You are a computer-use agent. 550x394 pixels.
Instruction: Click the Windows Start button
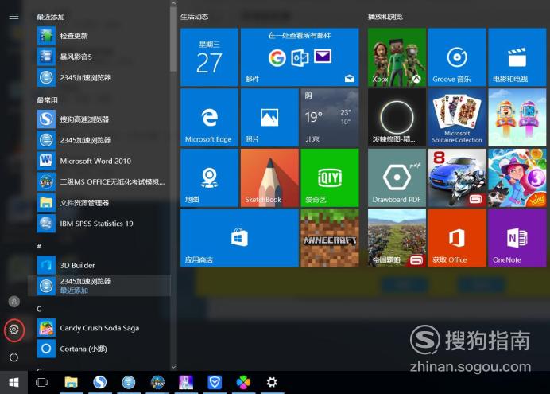coord(14,382)
